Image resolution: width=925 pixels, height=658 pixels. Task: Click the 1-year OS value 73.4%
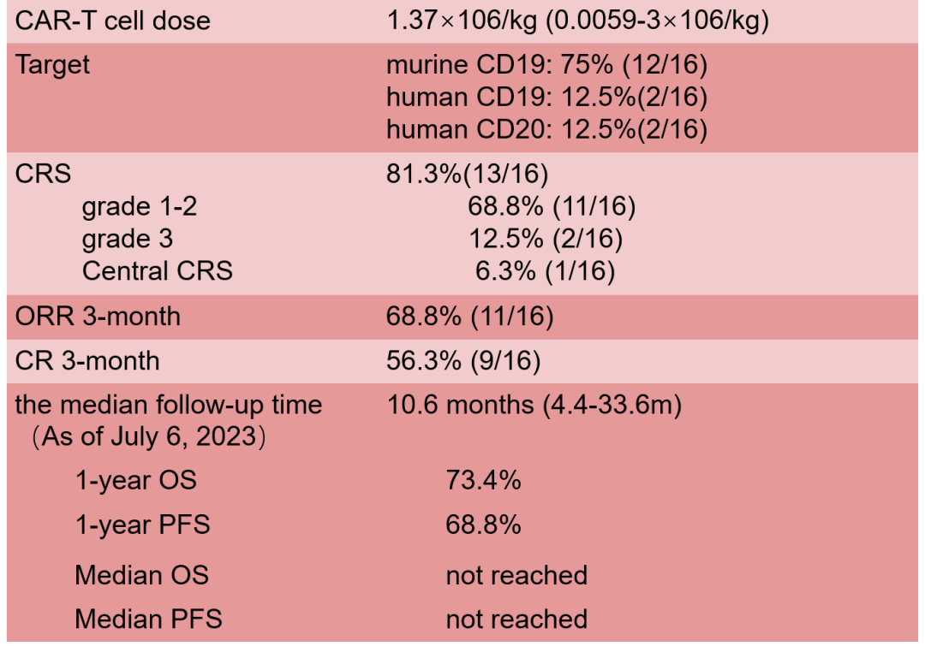483,480
